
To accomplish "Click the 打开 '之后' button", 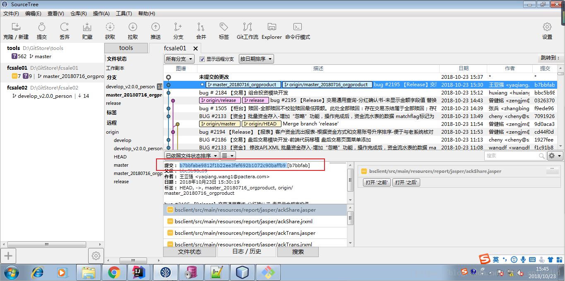I will (406, 182).
